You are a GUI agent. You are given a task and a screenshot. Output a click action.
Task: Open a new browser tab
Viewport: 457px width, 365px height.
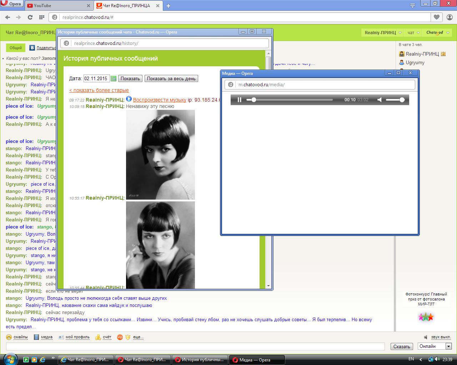[x=169, y=6]
